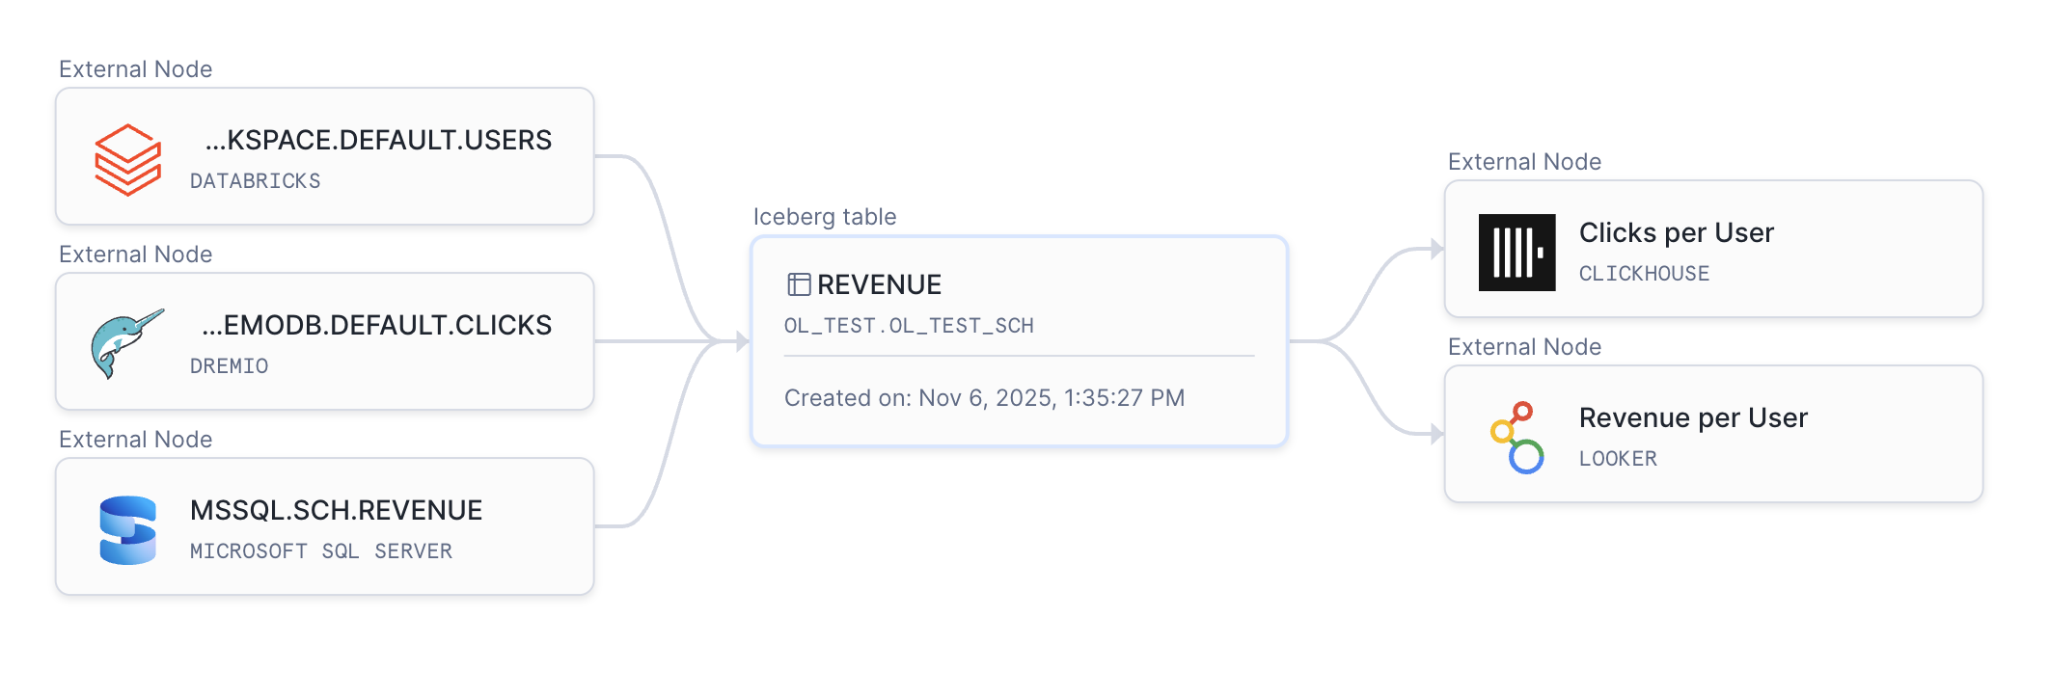Open the Revenue per User node title
Viewport: 2049px width, 698px height.
[1693, 418]
